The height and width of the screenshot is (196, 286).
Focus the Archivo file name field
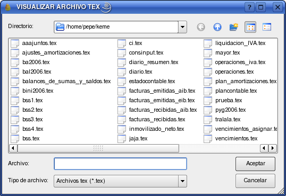tap(120, 164)
